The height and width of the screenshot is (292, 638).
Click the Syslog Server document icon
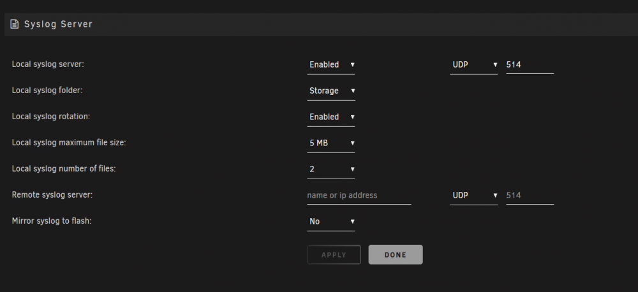point(14,24)
